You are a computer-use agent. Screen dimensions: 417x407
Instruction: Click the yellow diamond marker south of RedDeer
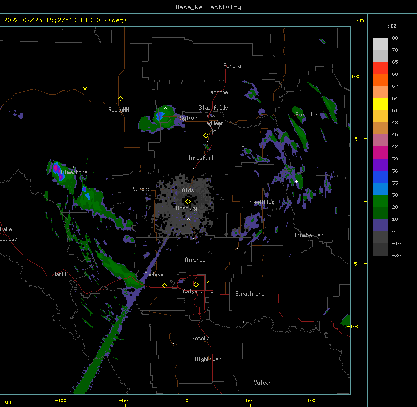coord(206,136)
